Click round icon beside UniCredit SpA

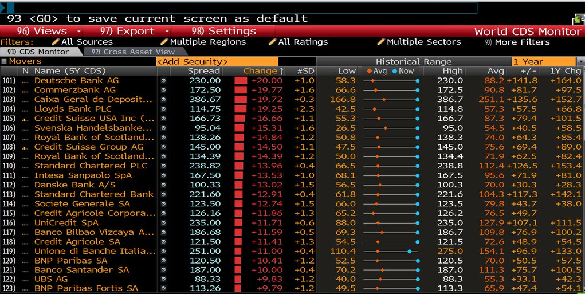tap(163, 223)
